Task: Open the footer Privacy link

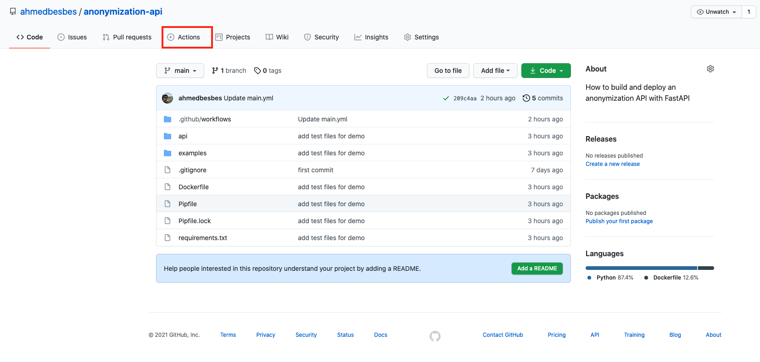Action: 266,335
